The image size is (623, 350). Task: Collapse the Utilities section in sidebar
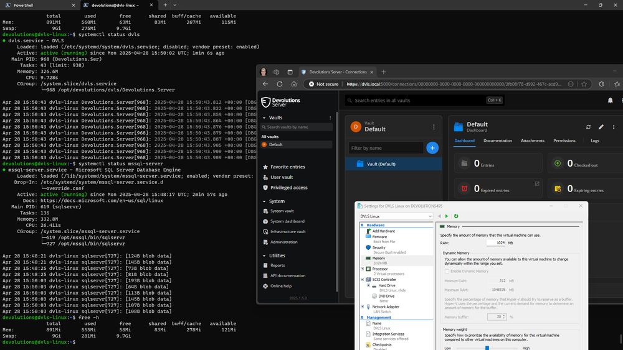pos(264,256)
